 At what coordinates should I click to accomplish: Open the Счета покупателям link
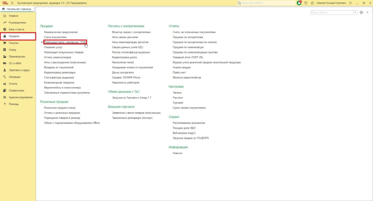(x=55, y=37)
